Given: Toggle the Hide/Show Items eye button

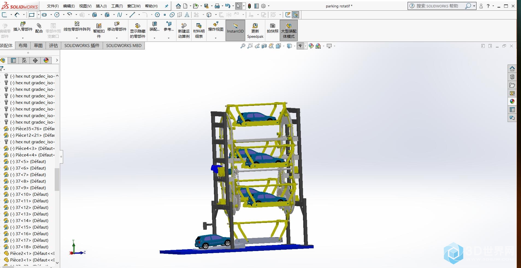Looking at the screenshot, I should (300, 46).
